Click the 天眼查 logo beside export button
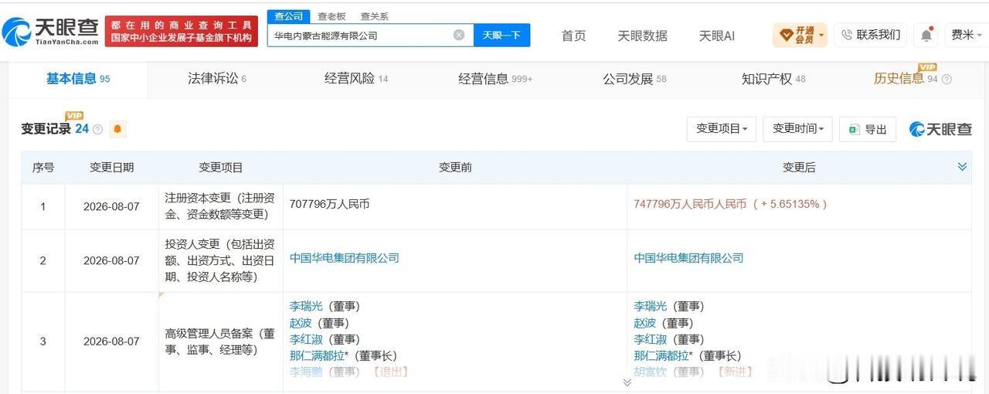Screen dimensions: 989x394 coord(940,129)
